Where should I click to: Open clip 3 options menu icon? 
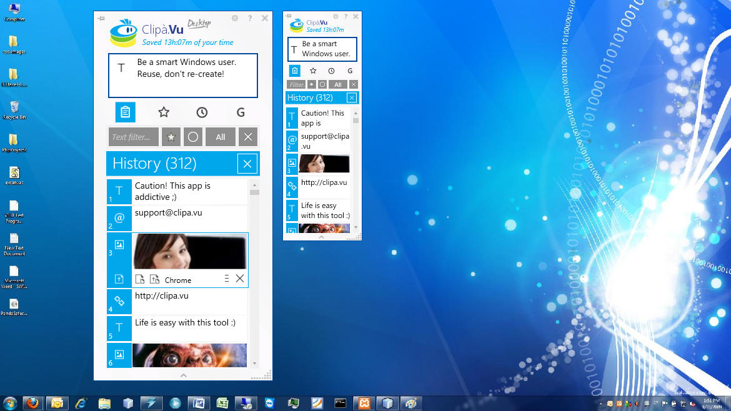coord(227,279)
